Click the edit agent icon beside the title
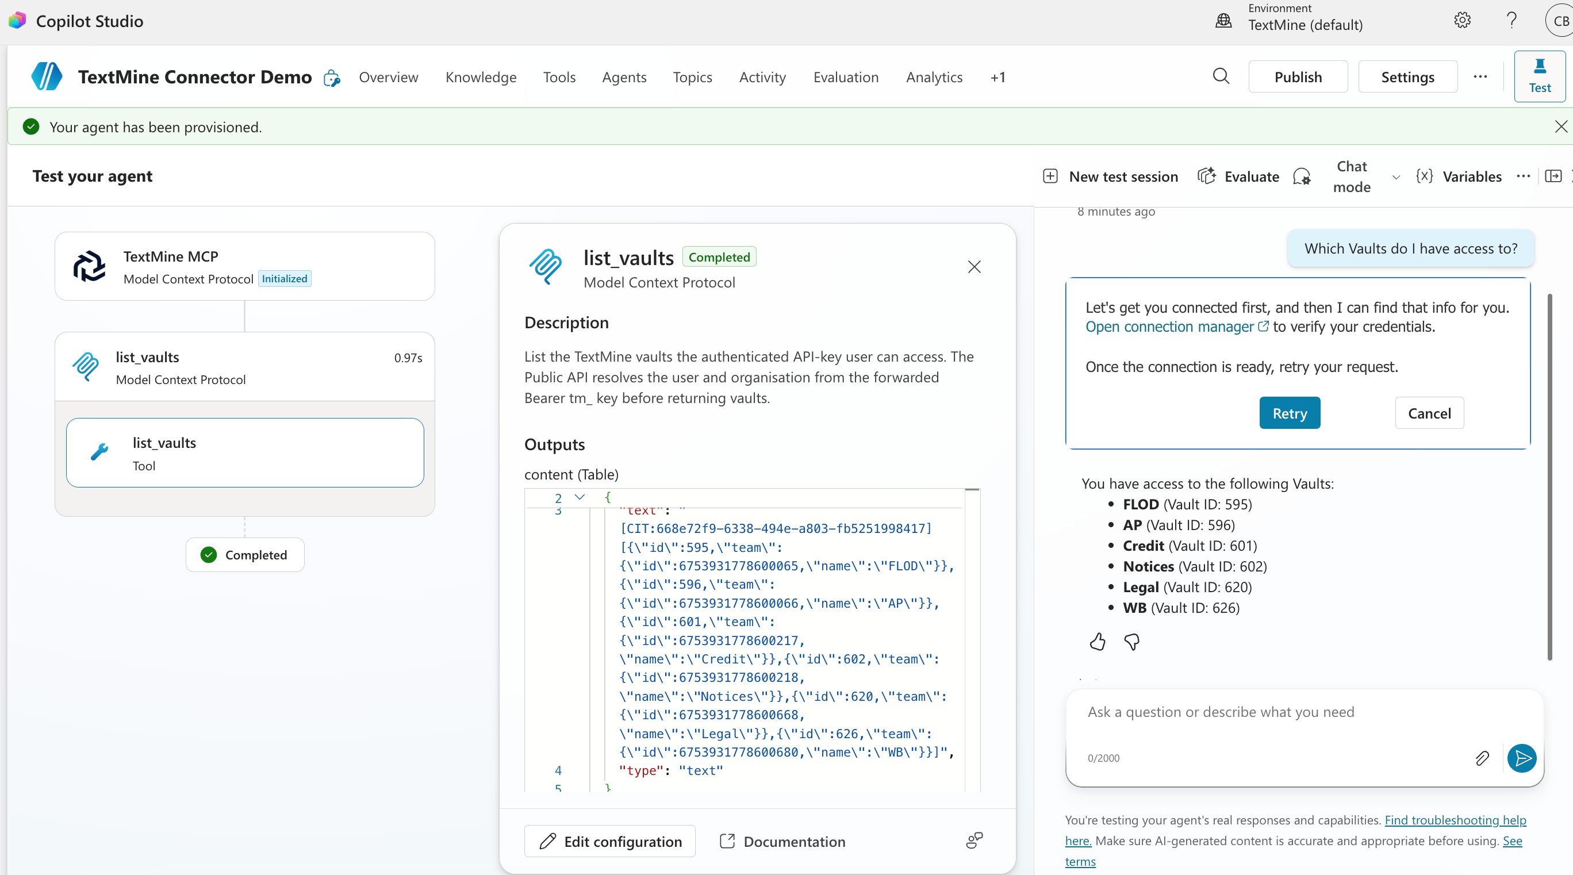Screen dimensions: 1573x875 tap(332, 78)
